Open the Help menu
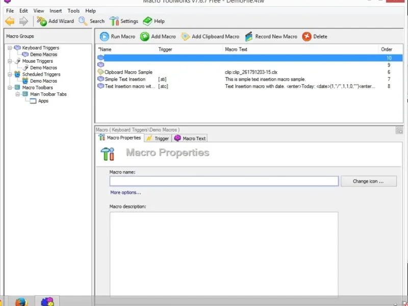 [x=91, y=11]
